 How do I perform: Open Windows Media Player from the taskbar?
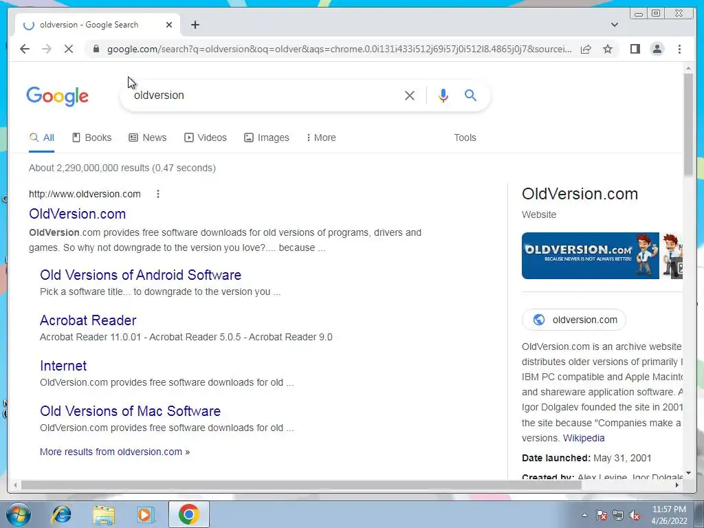(x=146, y=514)
